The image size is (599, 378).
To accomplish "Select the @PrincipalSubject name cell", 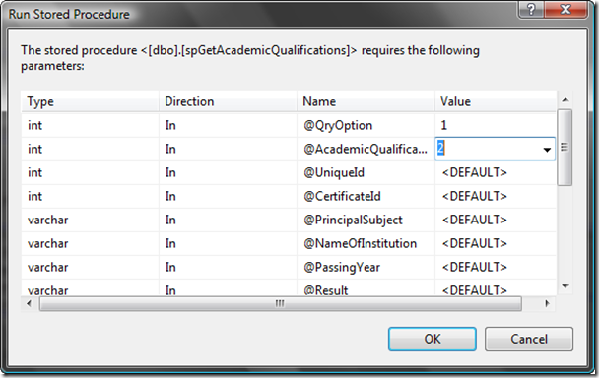I will pos(366,220).
